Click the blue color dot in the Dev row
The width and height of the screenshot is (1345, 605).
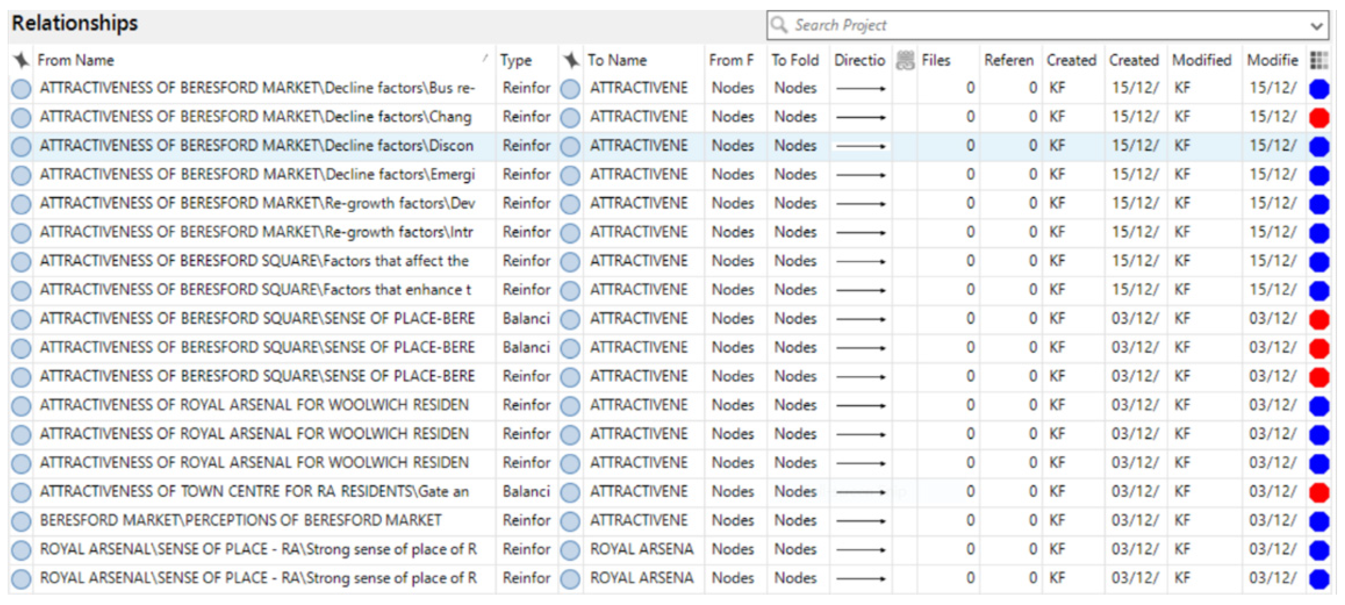pos(1319,204)
